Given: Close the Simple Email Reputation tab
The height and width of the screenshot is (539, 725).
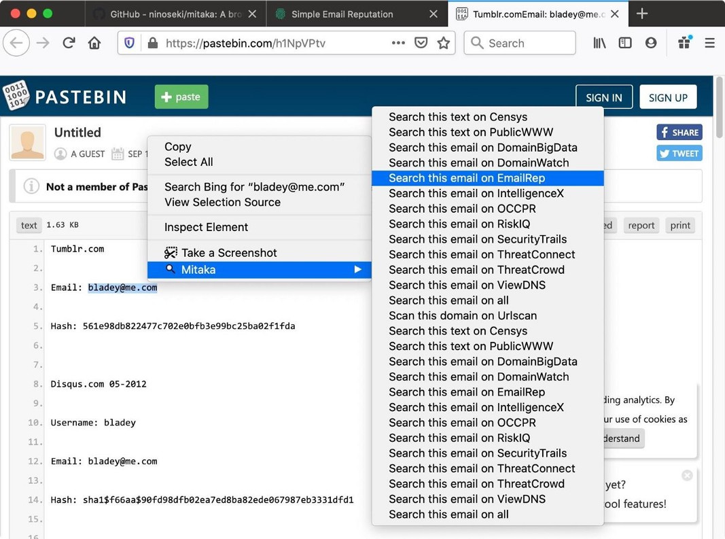Looking at the screenshot, I should (434, 14).
